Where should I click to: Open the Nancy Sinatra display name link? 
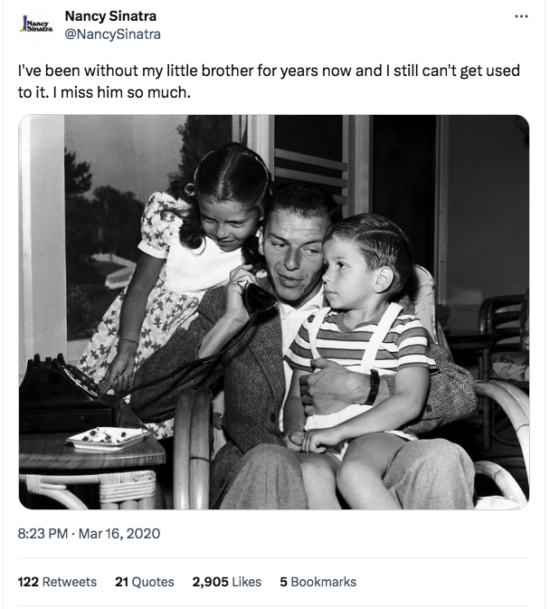point(110,16)
